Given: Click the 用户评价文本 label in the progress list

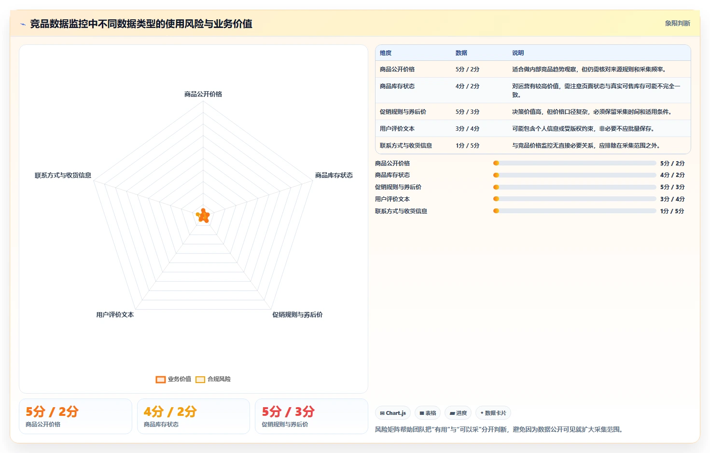Looking at the screenshot, I should click(392, 199).
